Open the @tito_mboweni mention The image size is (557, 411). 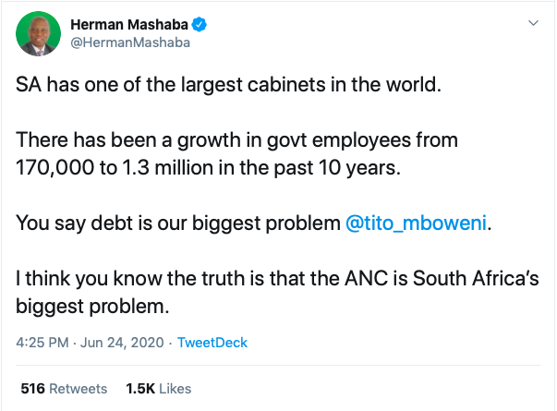point(416,224)
